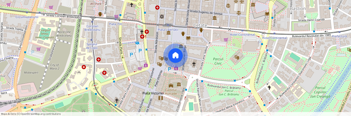Click the museum icon below Strada Eugeniu de Savoya
The height and width of the screenshot is (116, 351).
215,18
